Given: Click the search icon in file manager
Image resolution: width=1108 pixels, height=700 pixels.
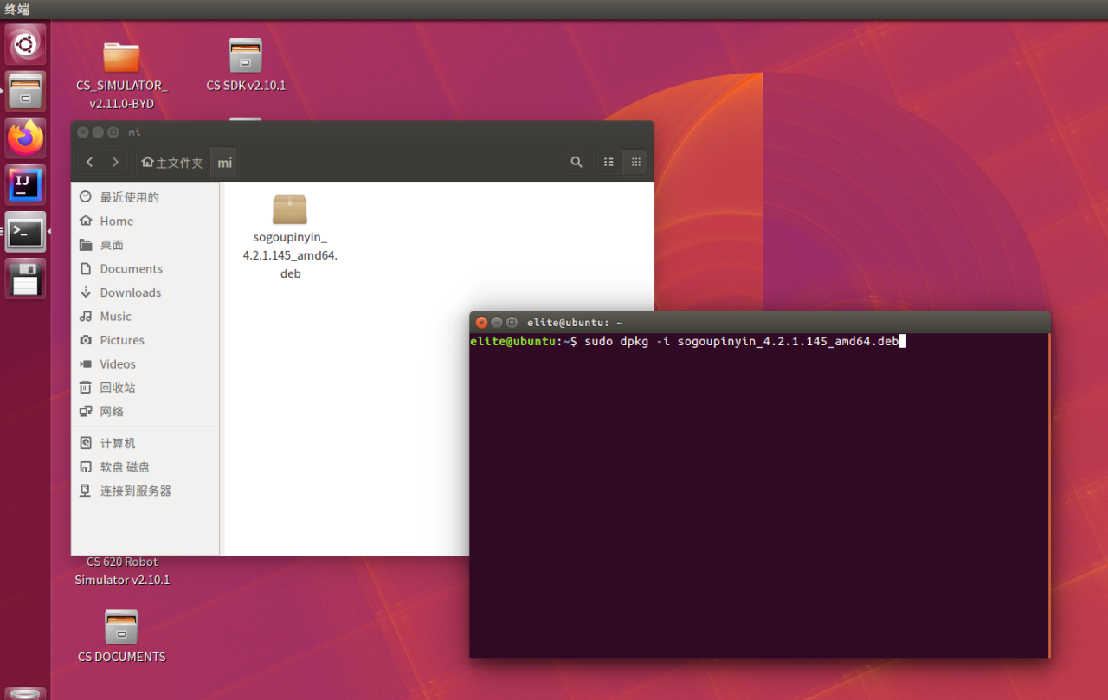Looking at the screenshot, I should (576, 162).
